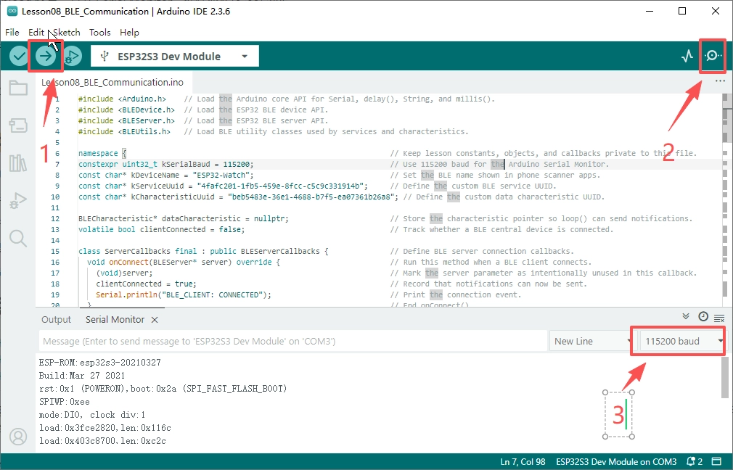Toggle the bottom panel from the status bar
Screen dimensions: 733x470
(716, 461)
